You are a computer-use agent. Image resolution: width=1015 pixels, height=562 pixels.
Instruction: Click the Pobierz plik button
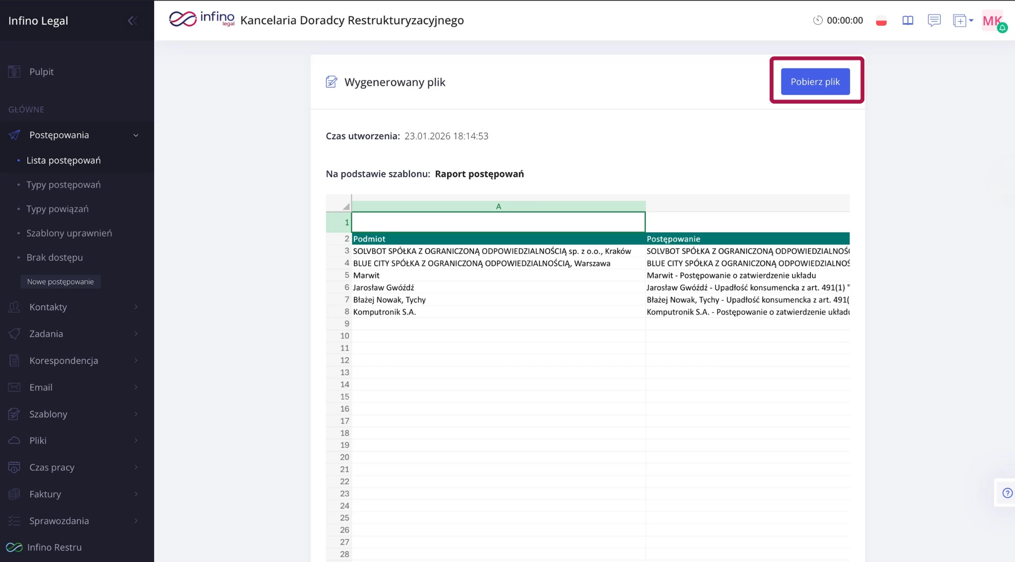815,82
